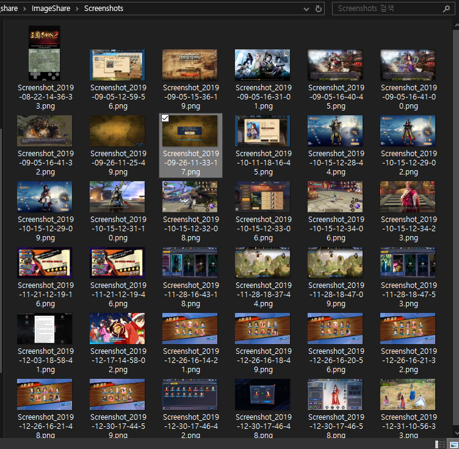459x449 pixels.
Task: Select thumbnail Screenshot_2019-12-17-14-58-02.png
Action: click(x=117, y=328)
